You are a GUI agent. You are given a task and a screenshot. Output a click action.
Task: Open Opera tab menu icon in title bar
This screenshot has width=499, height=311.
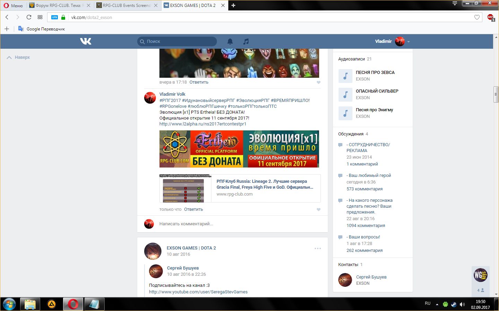(455, 3)
